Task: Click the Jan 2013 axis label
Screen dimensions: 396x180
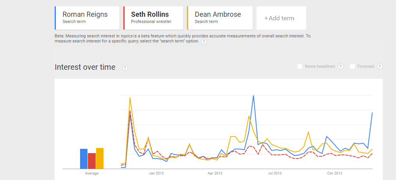Action: 156,173
